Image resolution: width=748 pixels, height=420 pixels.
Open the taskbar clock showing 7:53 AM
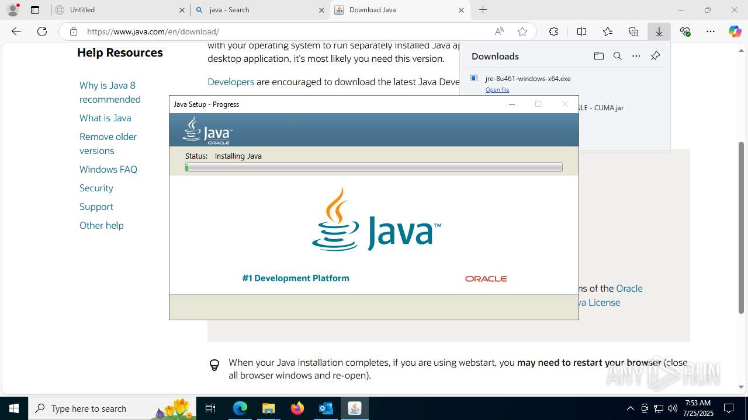tap(698, 408)
